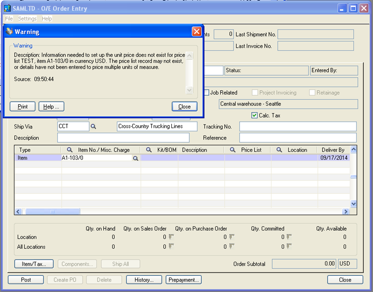Click grid vertical scrollbar down arrow

click(354, 204)
